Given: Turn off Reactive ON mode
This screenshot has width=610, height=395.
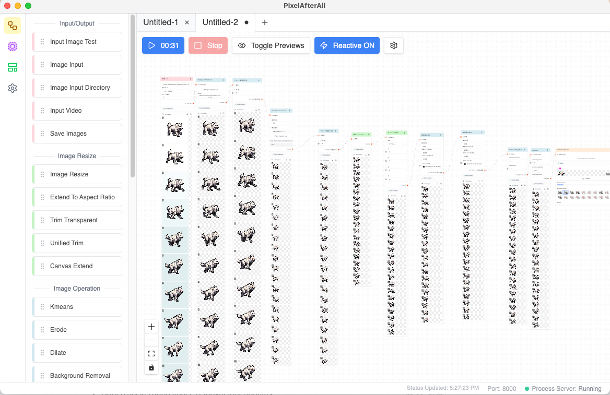Looking at the screenshot, I should [x=347, y=45].
